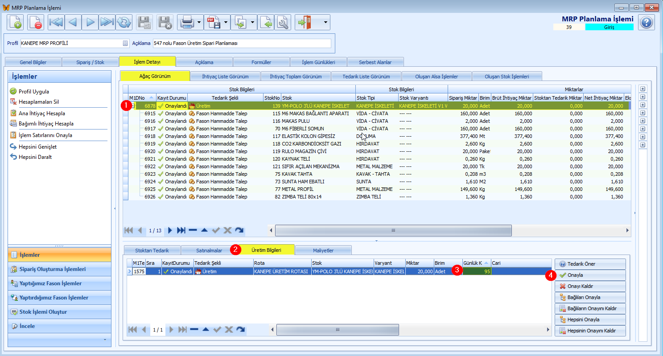
Task: Click the Açıklama text field
Action: tap(242, 43)
